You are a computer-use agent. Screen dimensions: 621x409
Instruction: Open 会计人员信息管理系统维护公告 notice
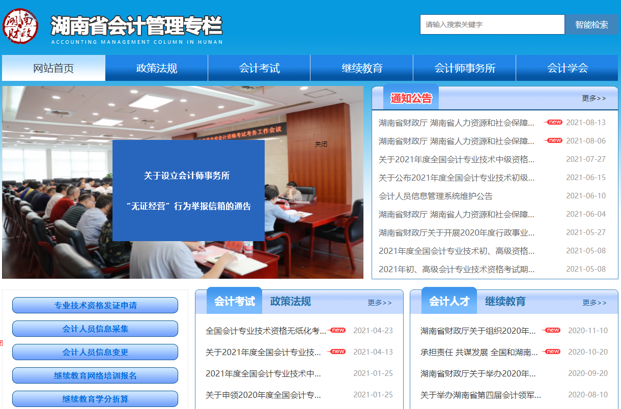click(x=435, y=196)
